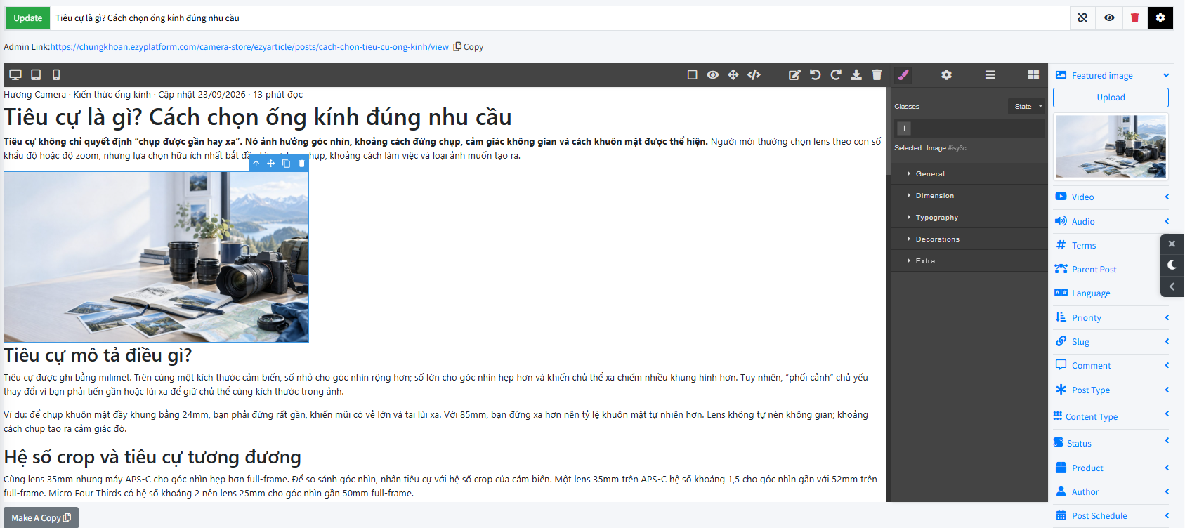Copy the admin link
The height and width of the screenshot is (528, 1185).
tap(469, 47)
